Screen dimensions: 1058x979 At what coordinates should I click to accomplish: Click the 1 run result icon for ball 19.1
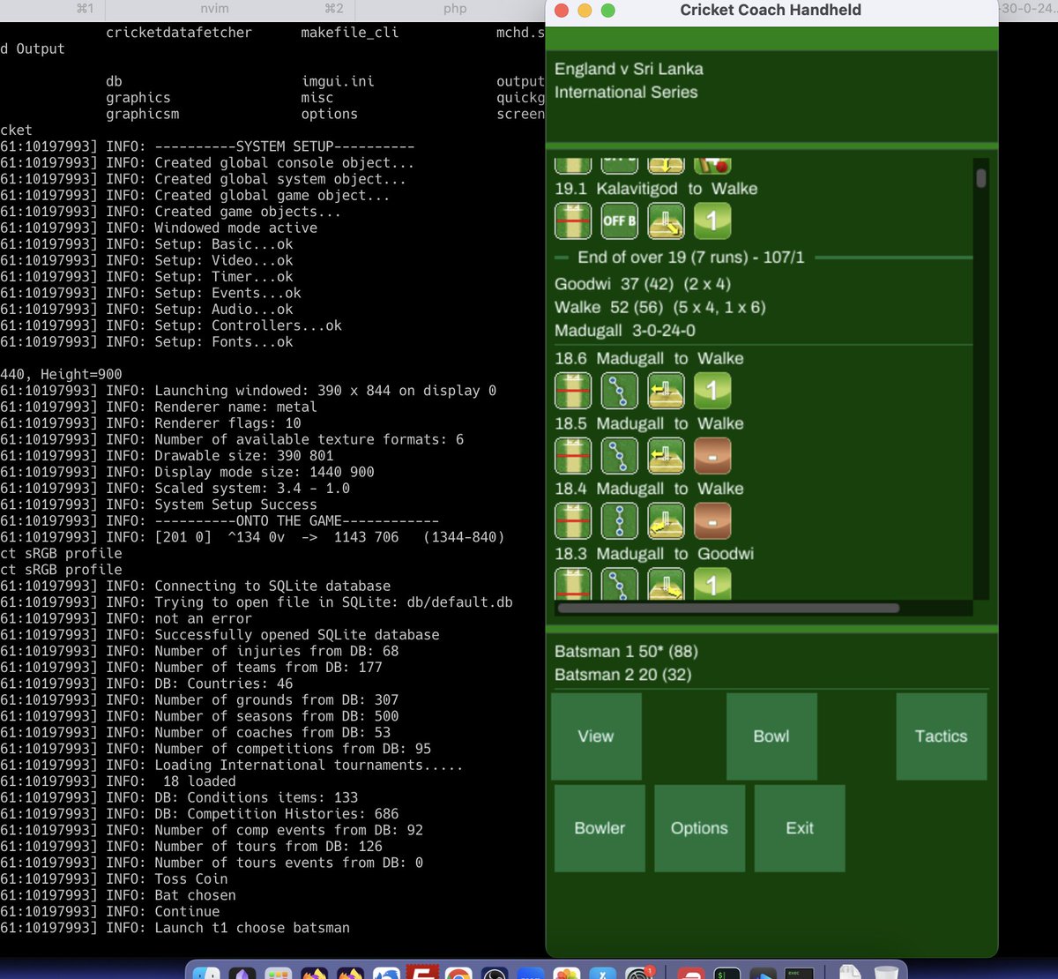tap(712, 220)
